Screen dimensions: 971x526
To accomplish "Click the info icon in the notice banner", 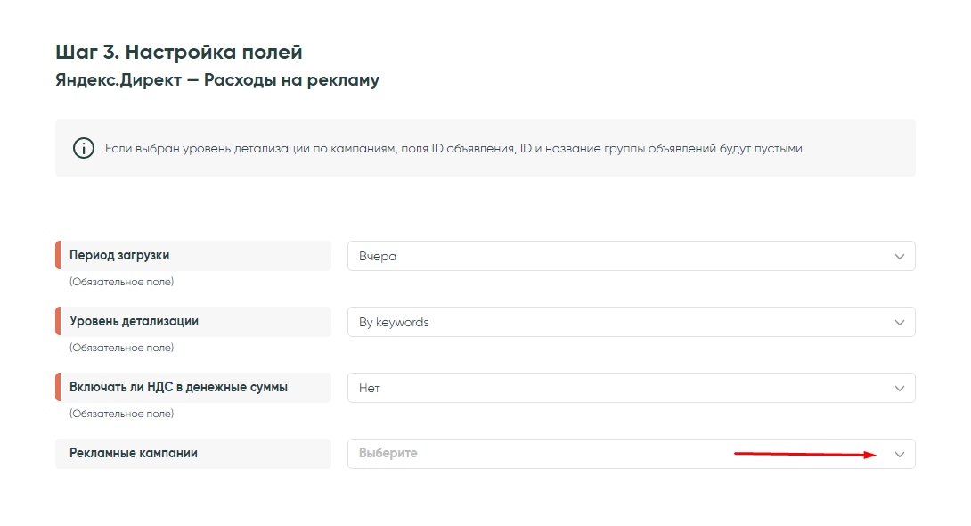I will [84, 148].
